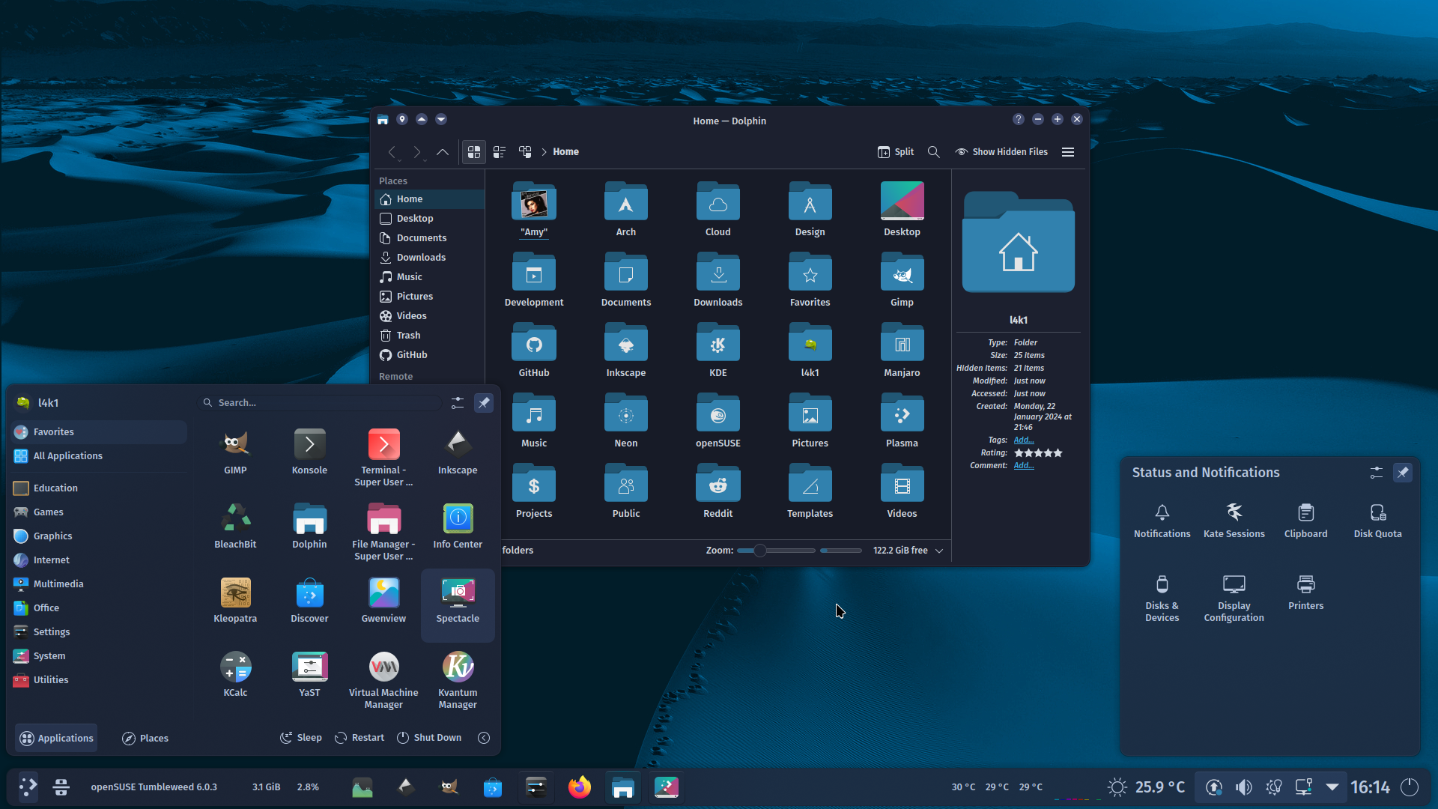Switch Dolphin to Compact view mode
The width and height of the screenshot is (1438, 809).
click(499, 151)
